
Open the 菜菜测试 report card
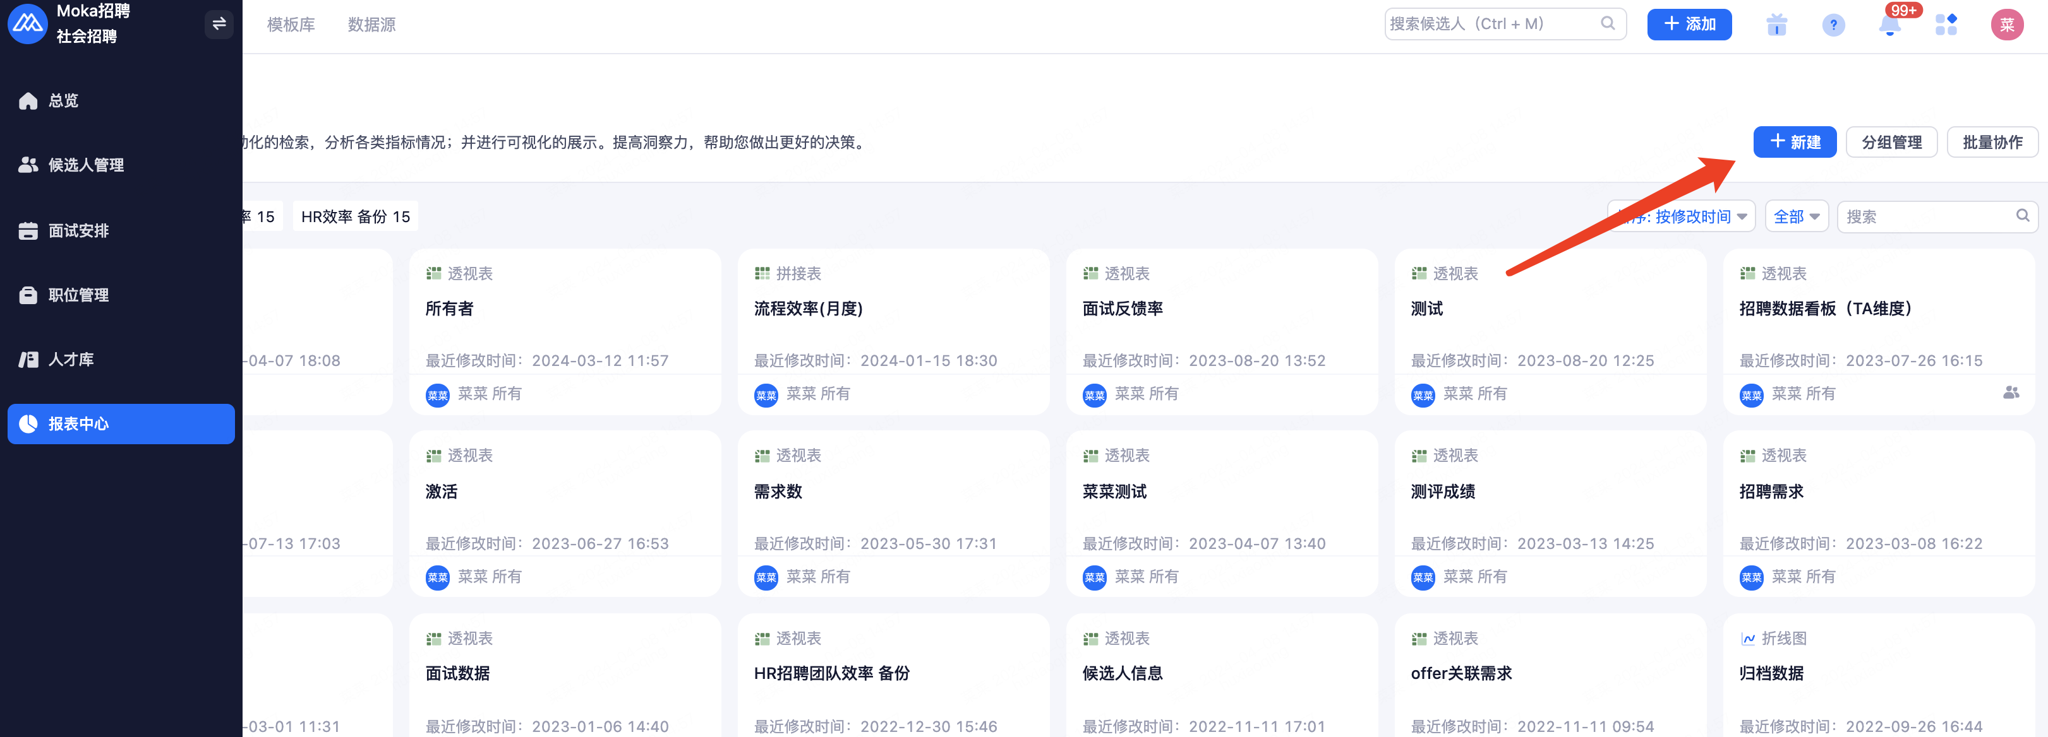1222,514
